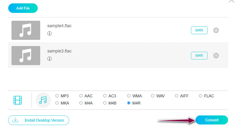Start conversion with Convert button
This screenshot has width=235, height=130.
(x=211, y=120)
